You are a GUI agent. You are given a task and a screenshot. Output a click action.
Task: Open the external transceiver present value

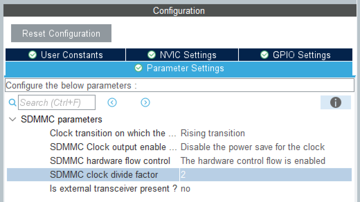coord(186,189)
